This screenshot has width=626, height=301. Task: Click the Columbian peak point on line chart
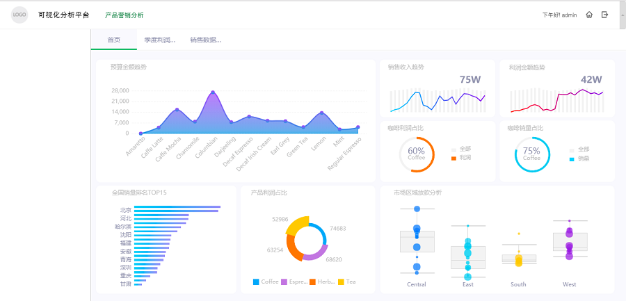tap(213, 92)
